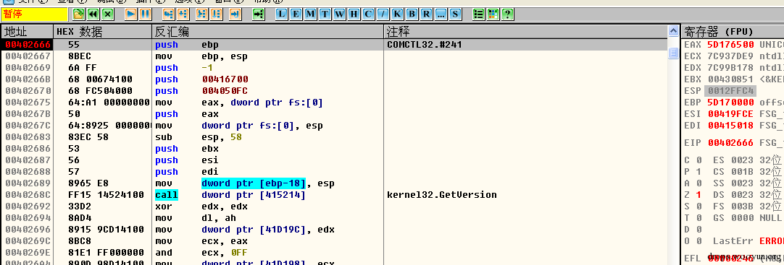Show Breakpoints window via B button
784x265 pixels.
[412, 14]
